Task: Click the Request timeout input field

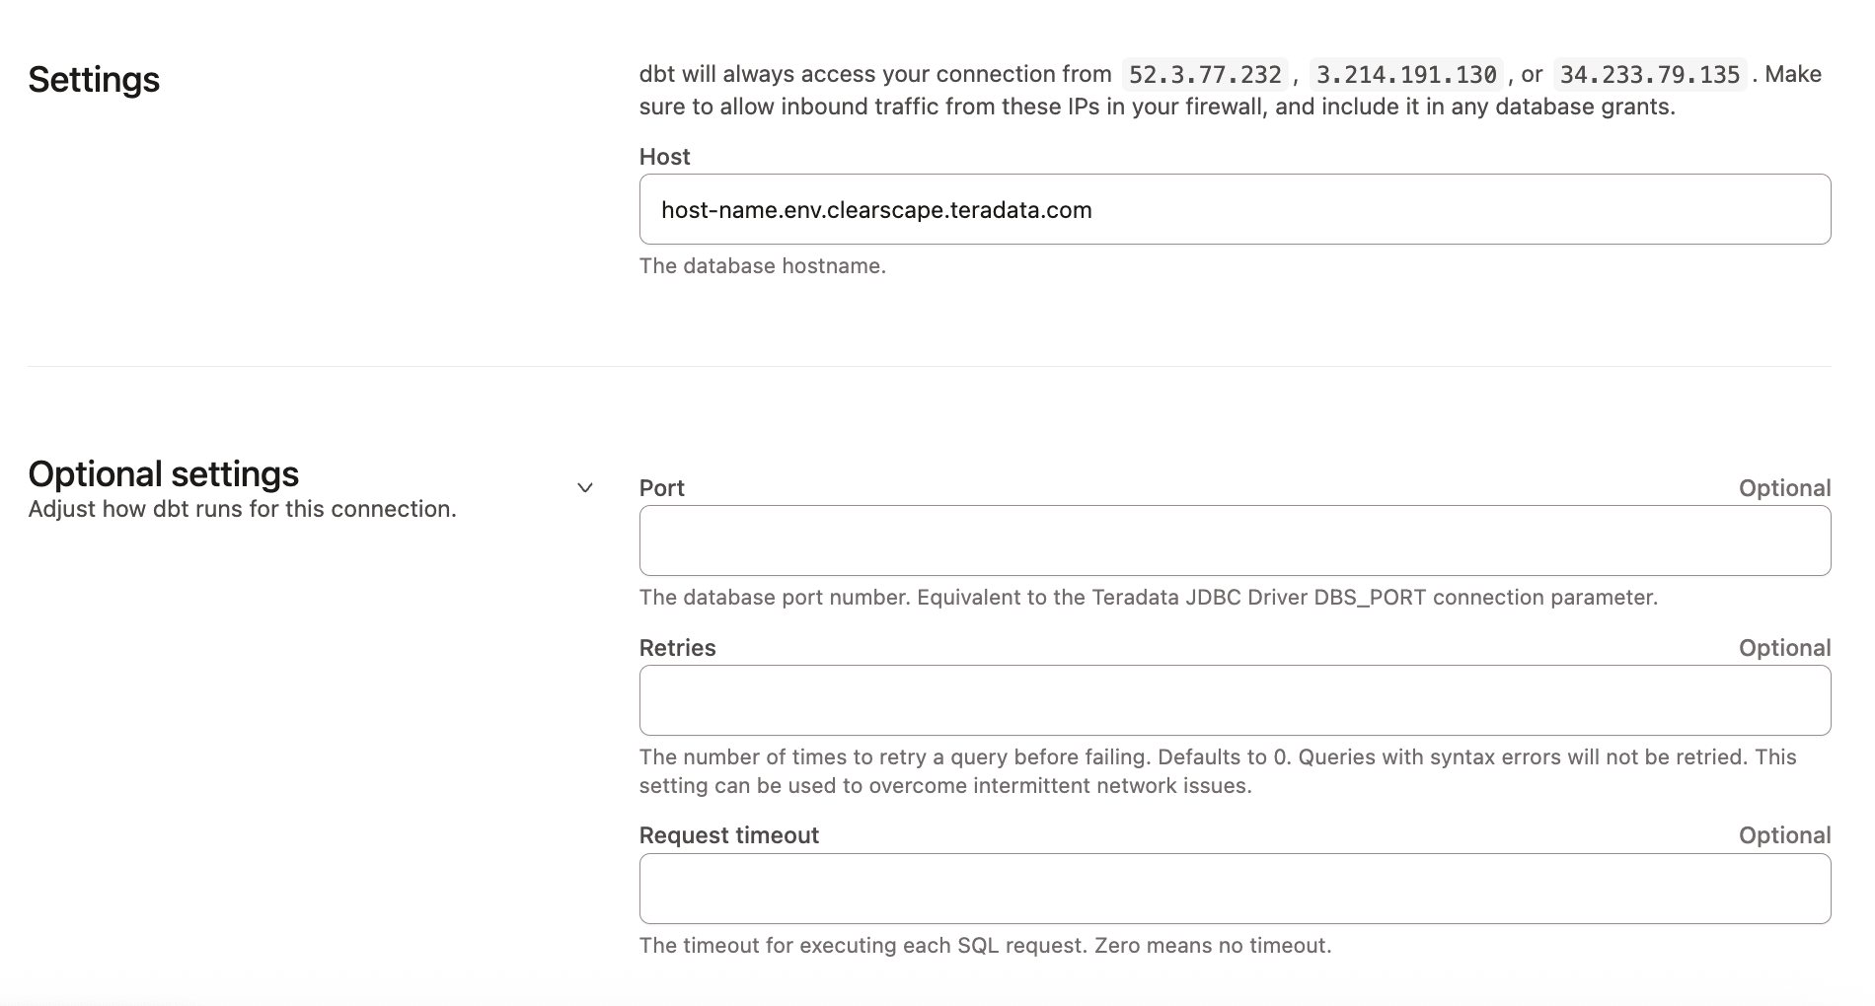Action: tap(1234, 889)
